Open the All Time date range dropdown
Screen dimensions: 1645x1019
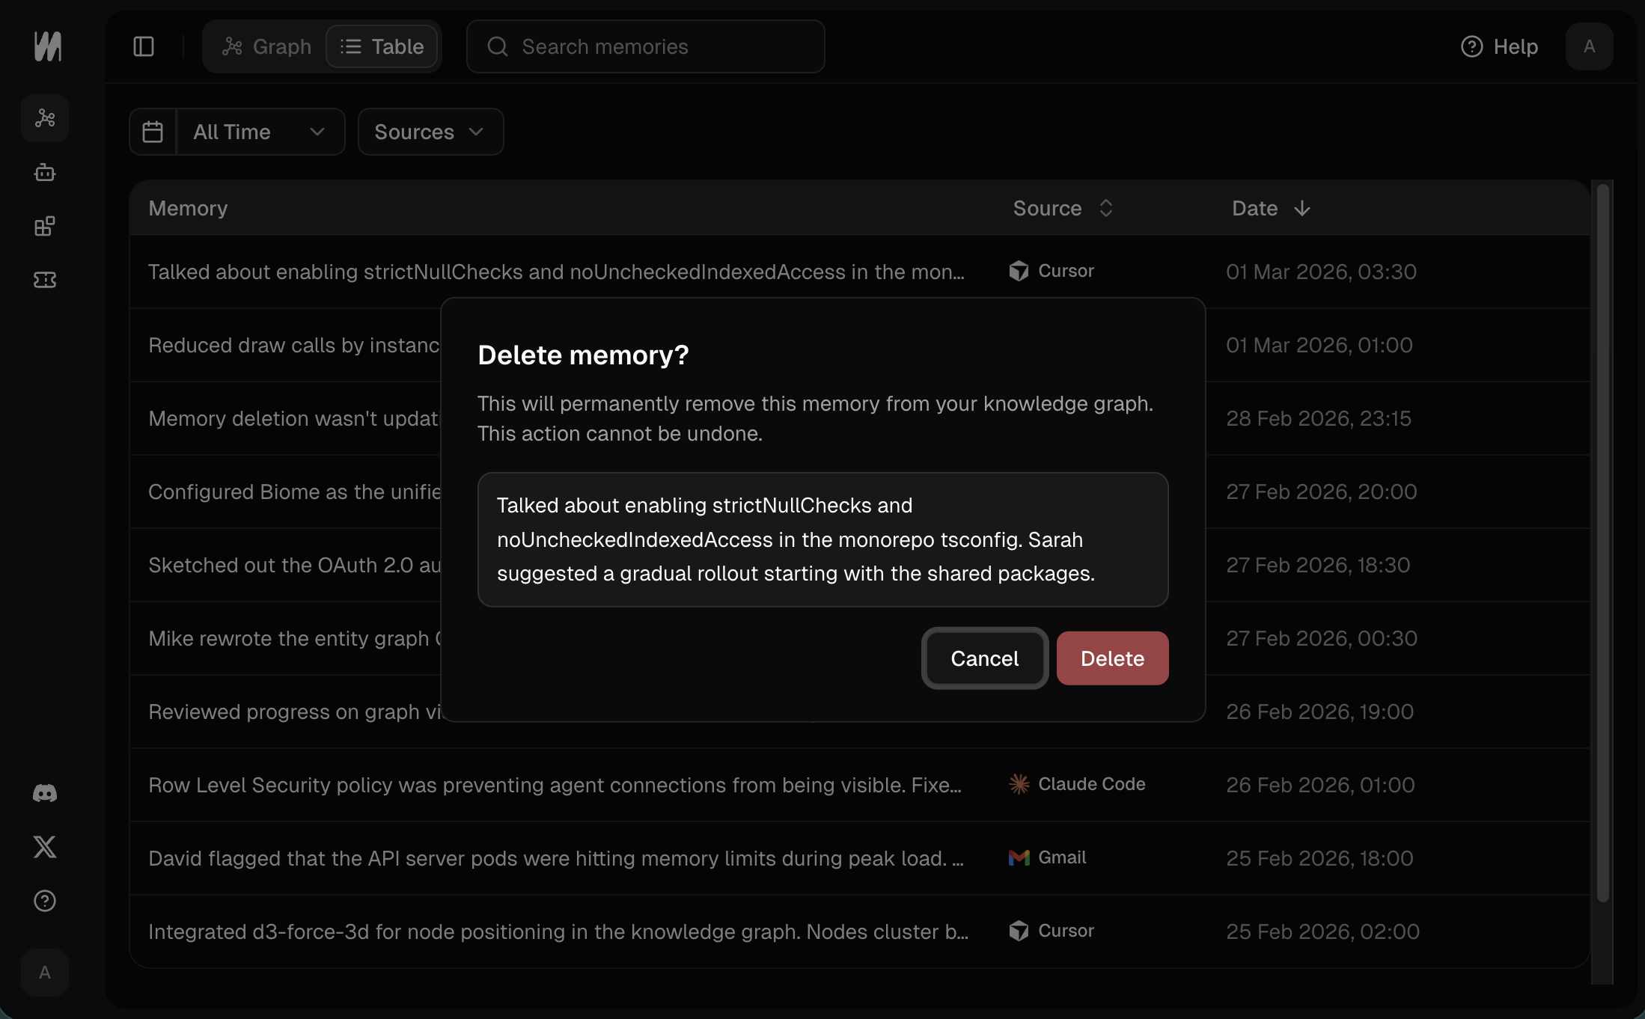coord(260,132)
